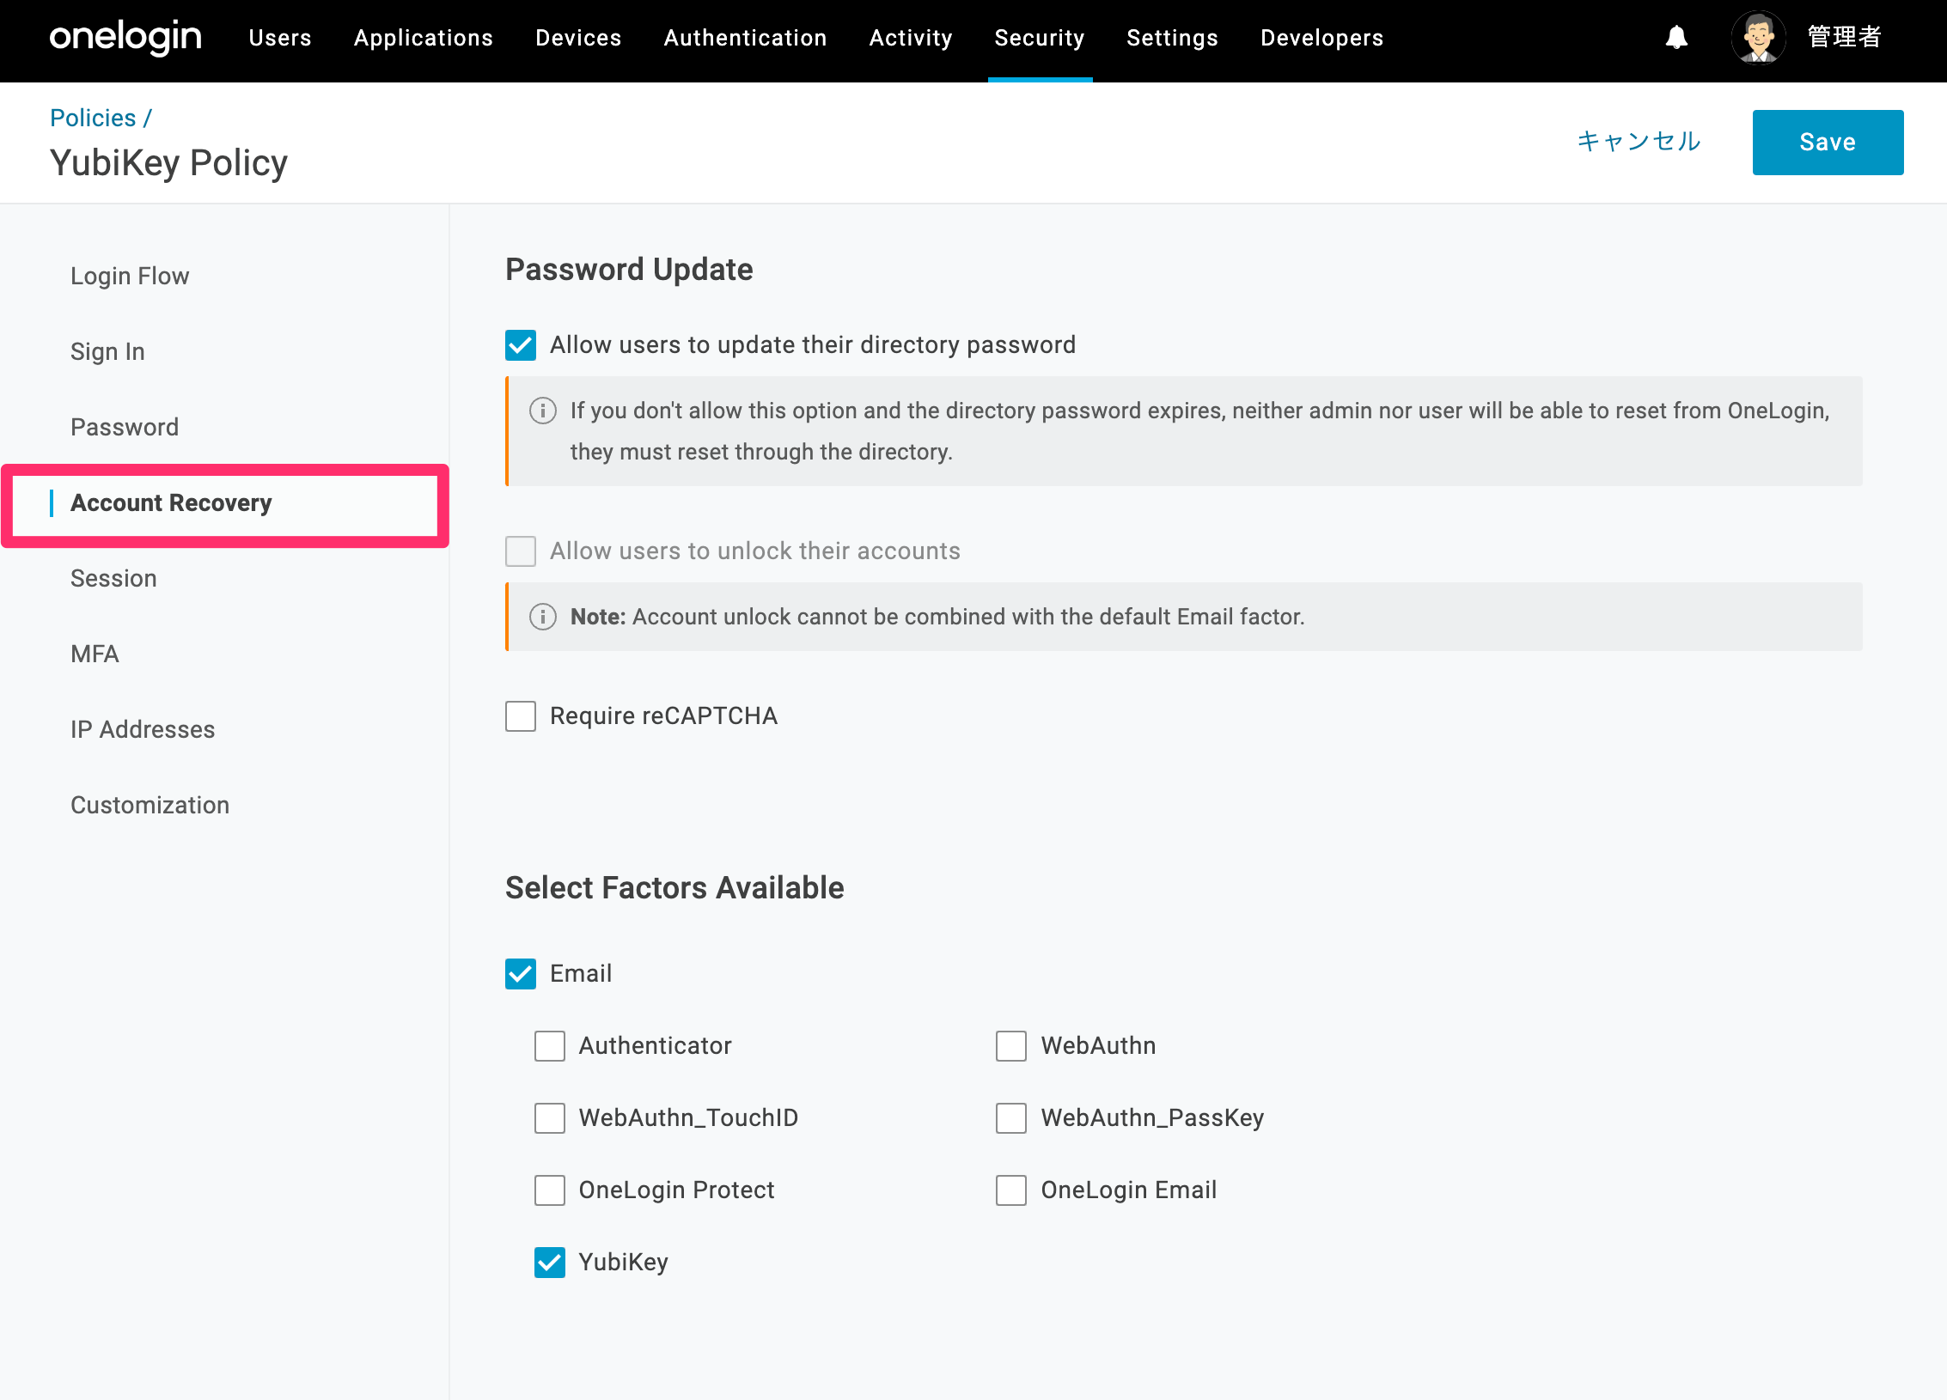Click the info icon beside directory password note
1947x1400 pixels.
(x=542, y=411)
